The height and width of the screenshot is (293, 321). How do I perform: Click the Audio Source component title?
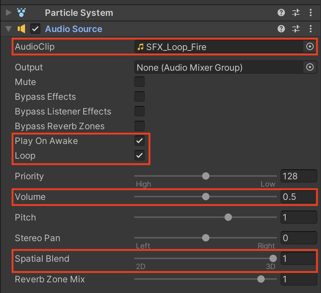point(74,29)
